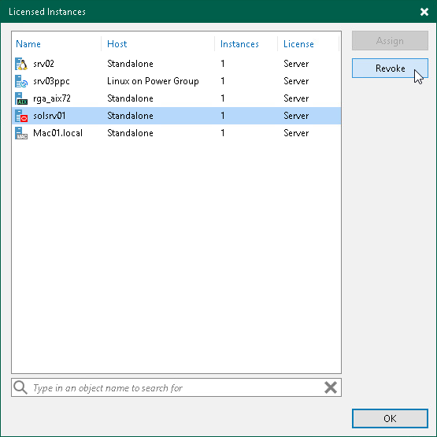This screenshot has height=437, width=437.
Task: Click the Standalone host cell for solsrv01
Action: (x=130, y=116)
